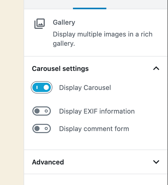Click the Gallery block title
This screenshot has height=185, width=168.
click(x=64, y=22)
